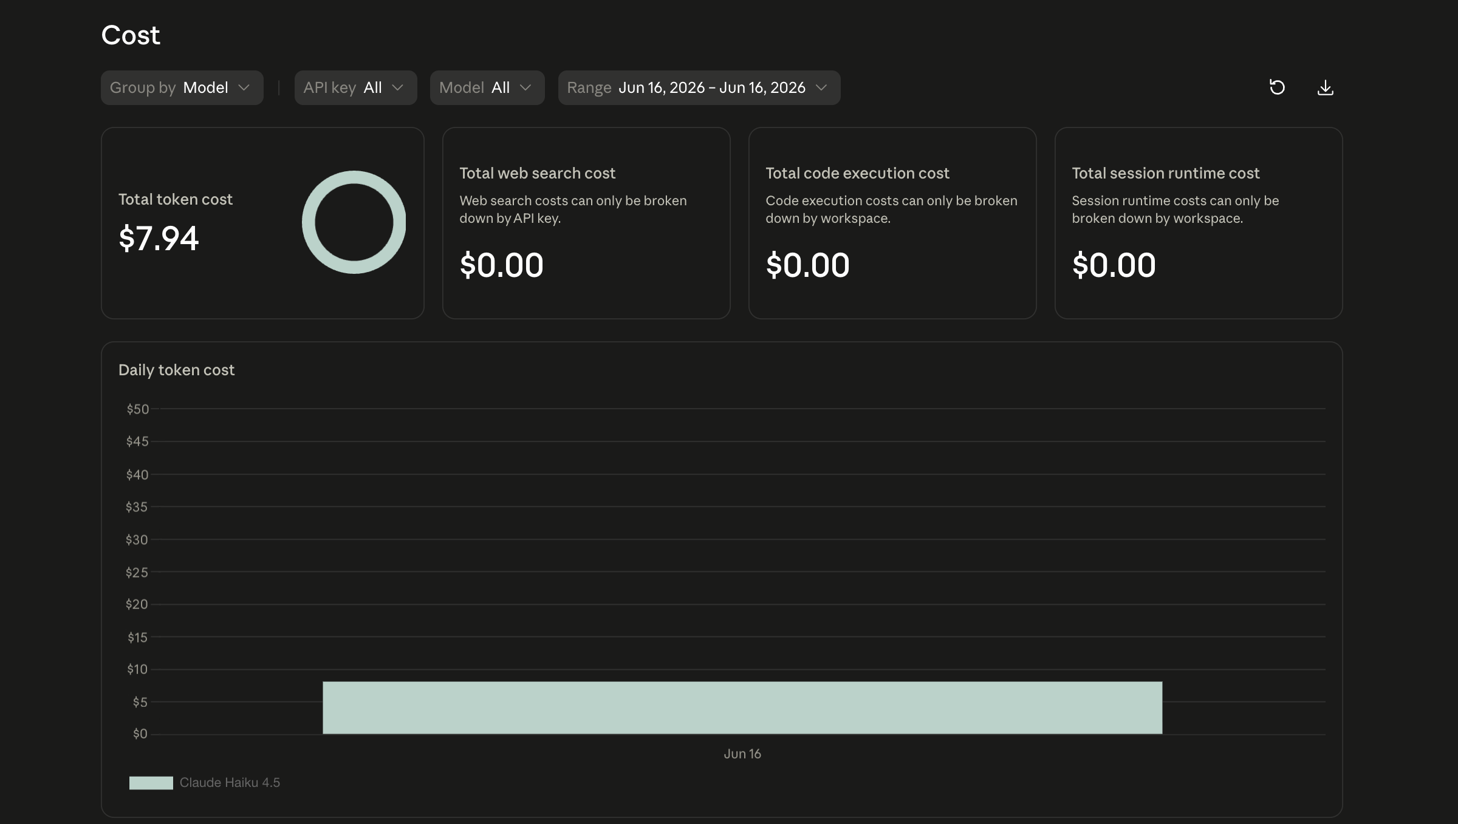The image size is (1458, 824).
Task: Click the web search $0.00 value
Action: 501,265
